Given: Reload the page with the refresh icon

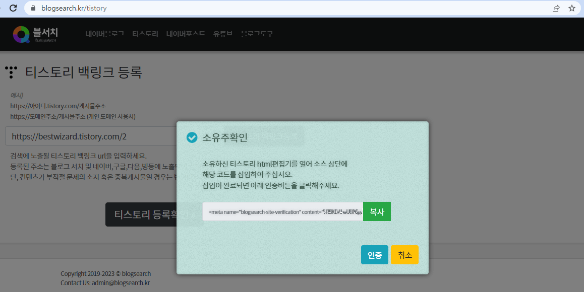Looking at the screenshot, I should click(x=13, y=8).
